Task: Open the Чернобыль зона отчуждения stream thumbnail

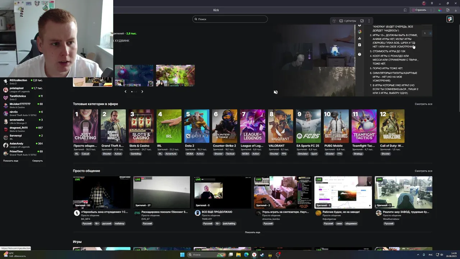Action: click(101, 192)
